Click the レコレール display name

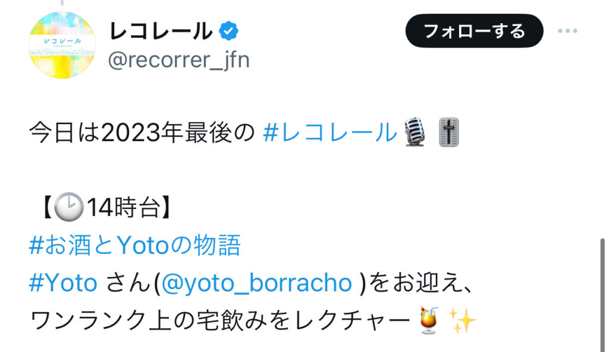[161, 31]
